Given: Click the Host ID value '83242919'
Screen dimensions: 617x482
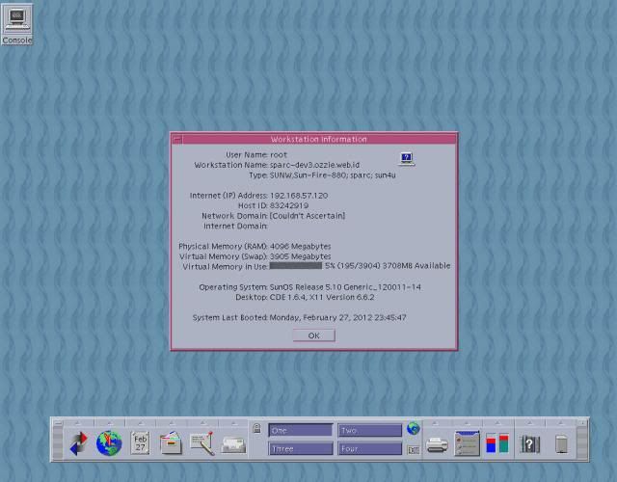Looking at the screenshot, I should coord(289,205).
